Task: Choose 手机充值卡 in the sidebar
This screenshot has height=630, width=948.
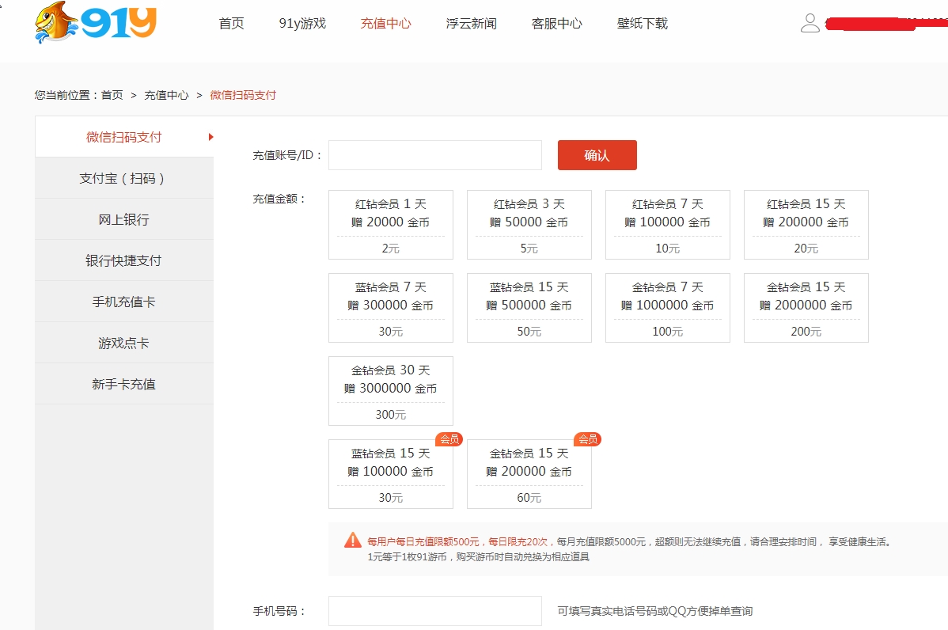Action: coord(123,302)
